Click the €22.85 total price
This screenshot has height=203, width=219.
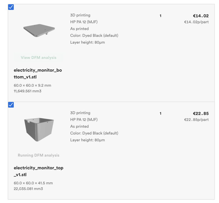point(201,114)
